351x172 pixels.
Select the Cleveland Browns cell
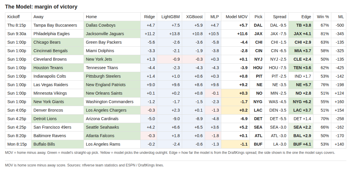tap(58, 59)
